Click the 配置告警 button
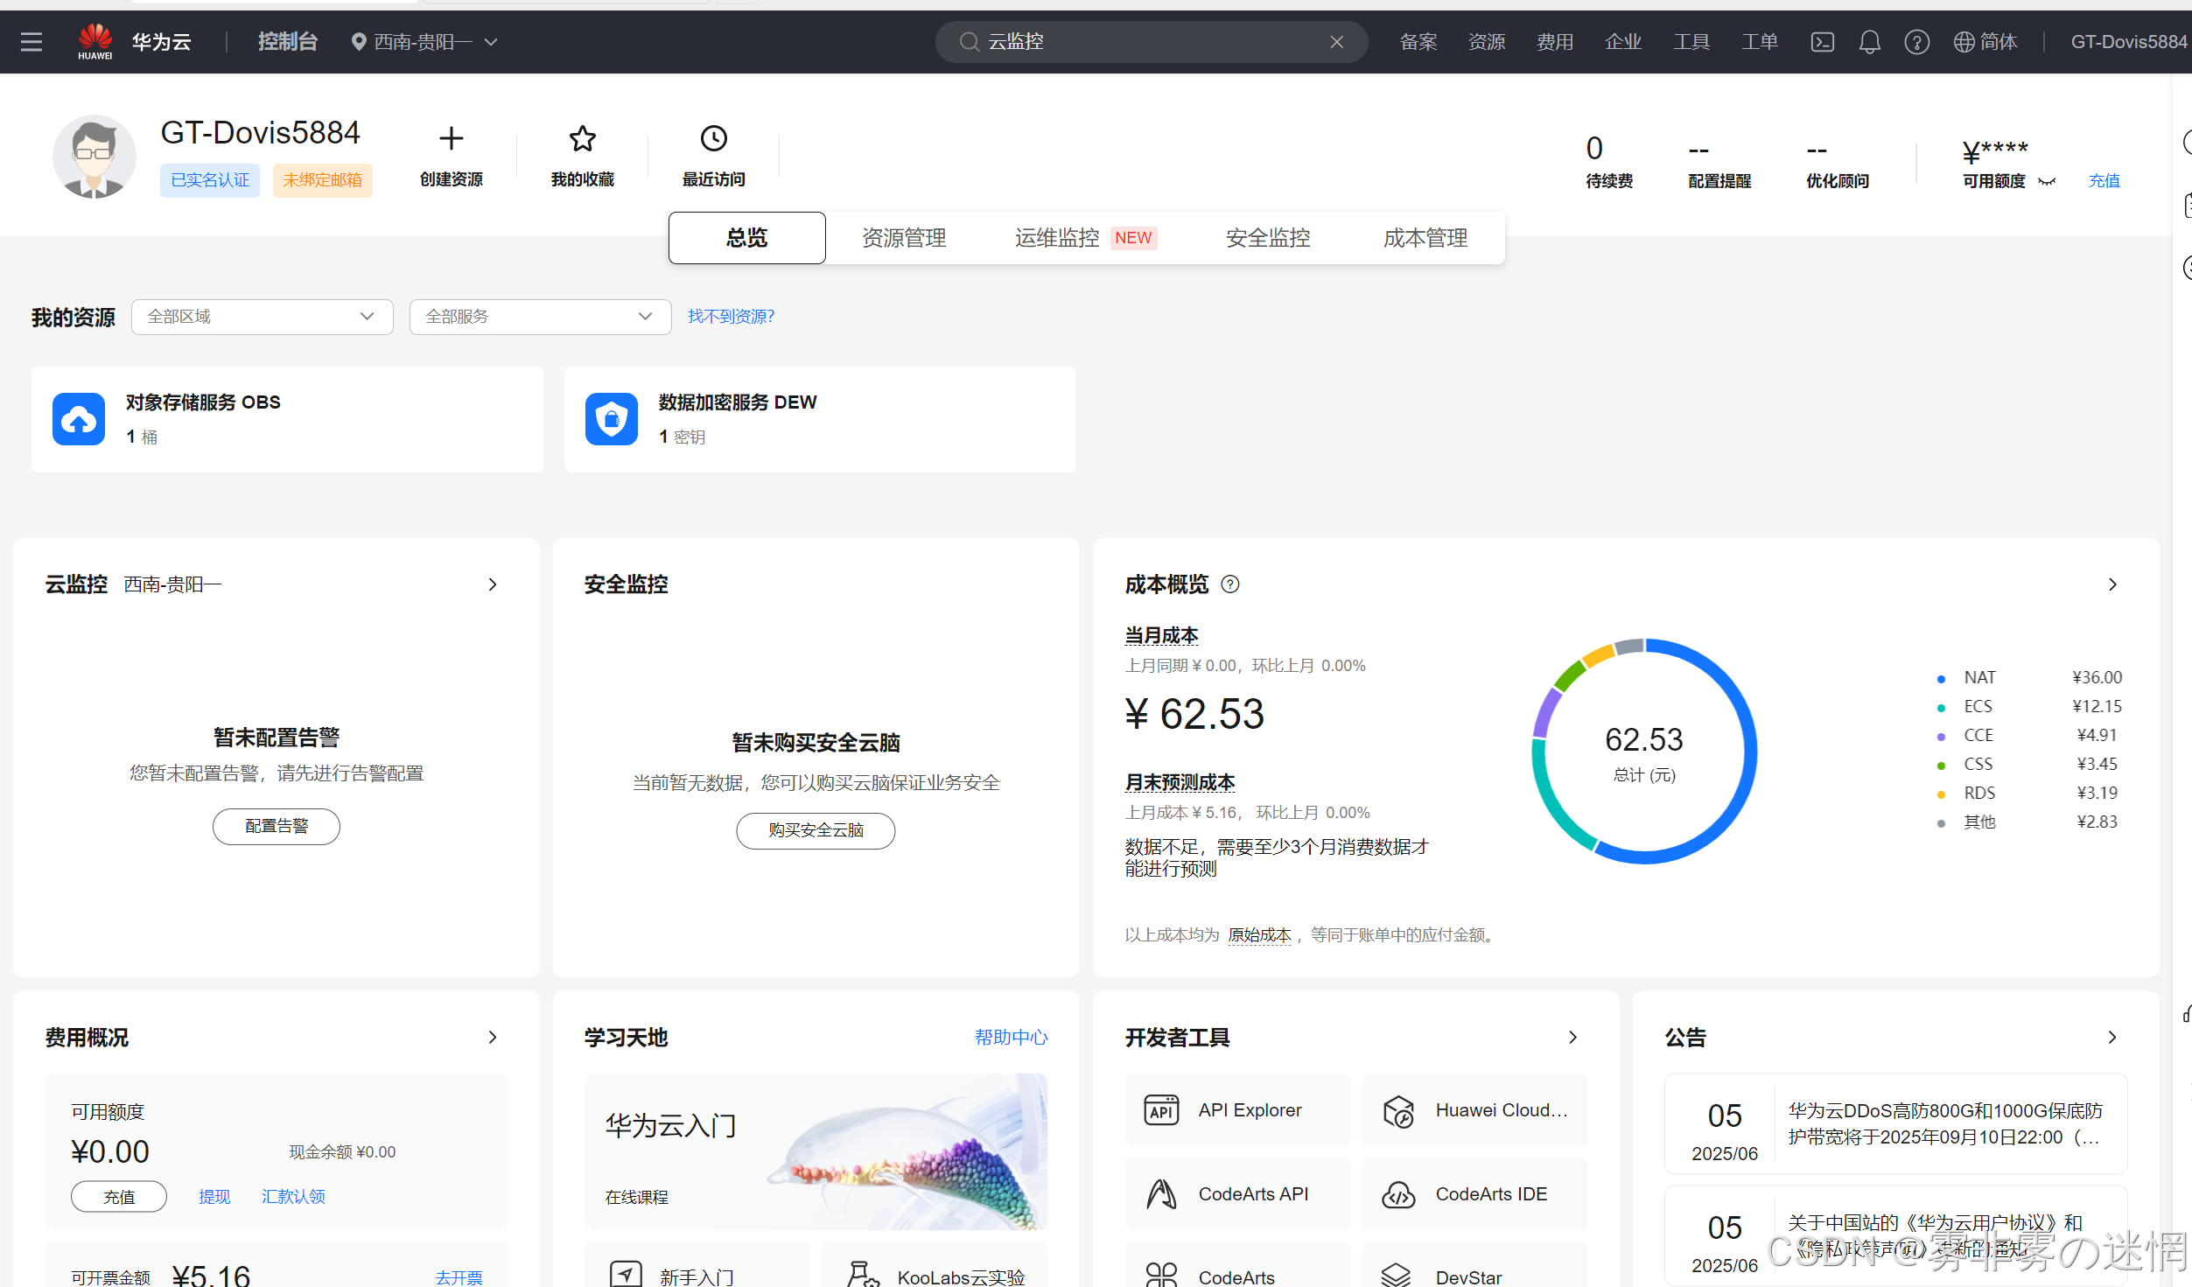Image resolution: width=2192 pixels, height=1287 pixels. coord(277,826)
